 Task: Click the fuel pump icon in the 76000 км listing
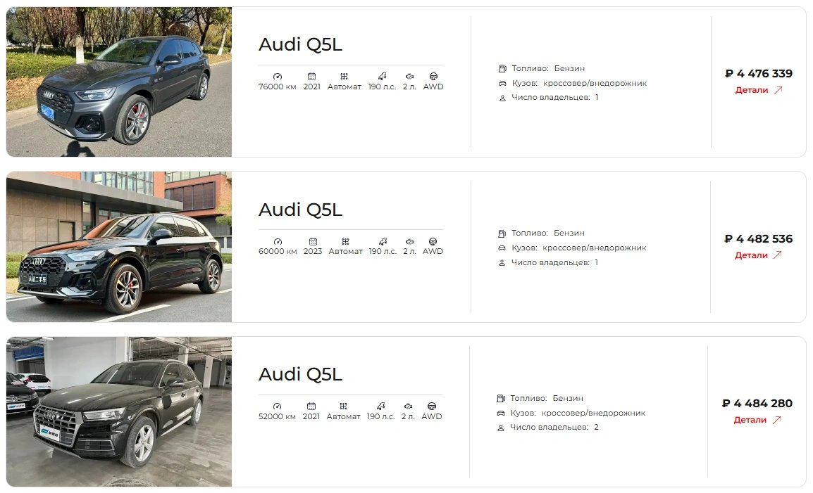coord(502,68)
